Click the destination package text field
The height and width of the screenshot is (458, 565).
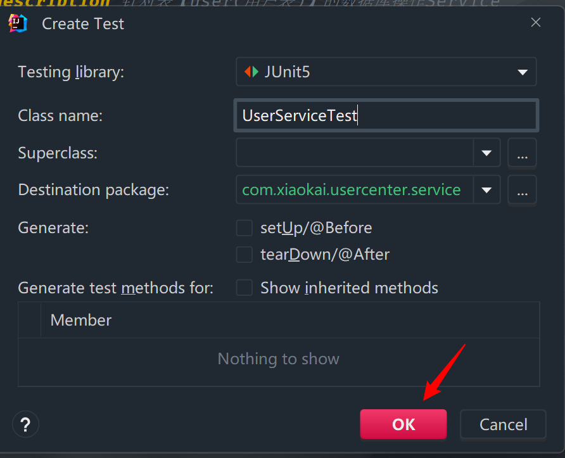[x=355, y=189]
